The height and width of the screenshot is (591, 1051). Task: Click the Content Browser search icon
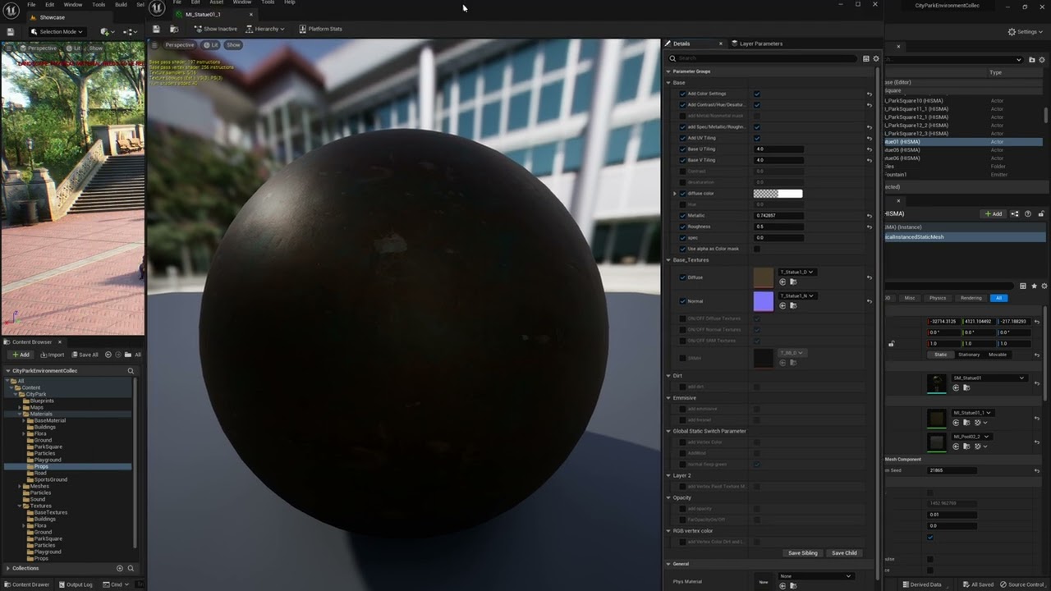coord(130,371)
